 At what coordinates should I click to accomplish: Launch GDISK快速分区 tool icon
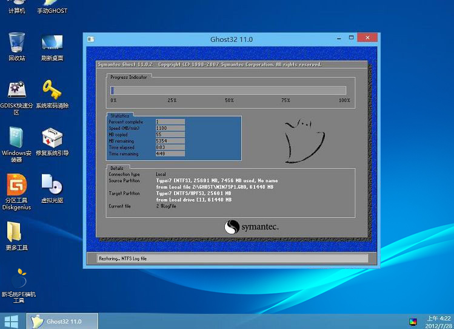[x=16, y=98]
